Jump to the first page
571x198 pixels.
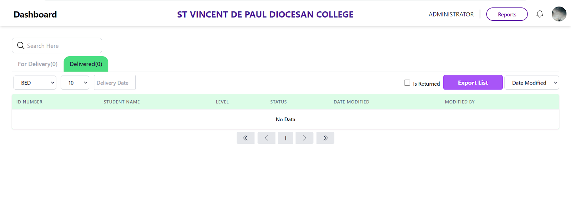(246, 138)
